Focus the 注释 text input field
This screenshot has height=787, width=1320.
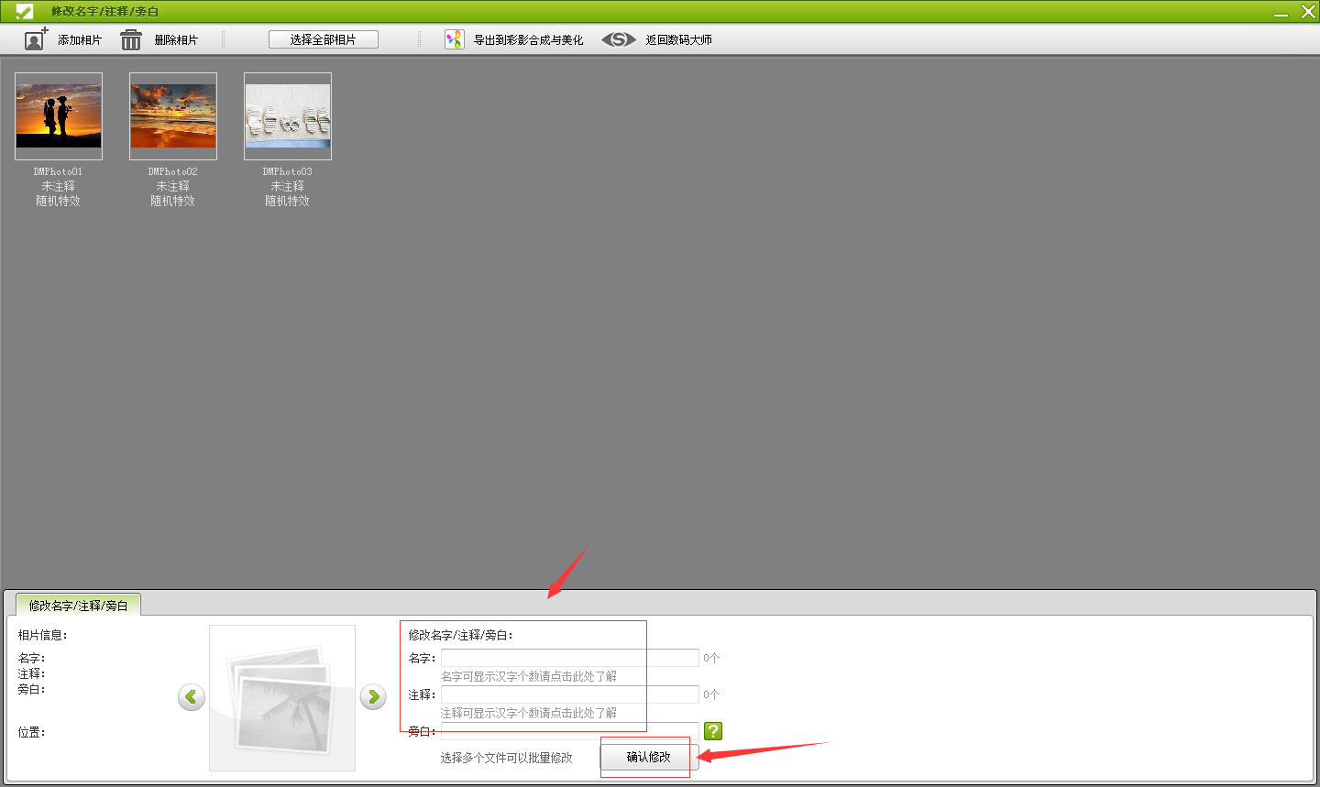coord(569,694)
